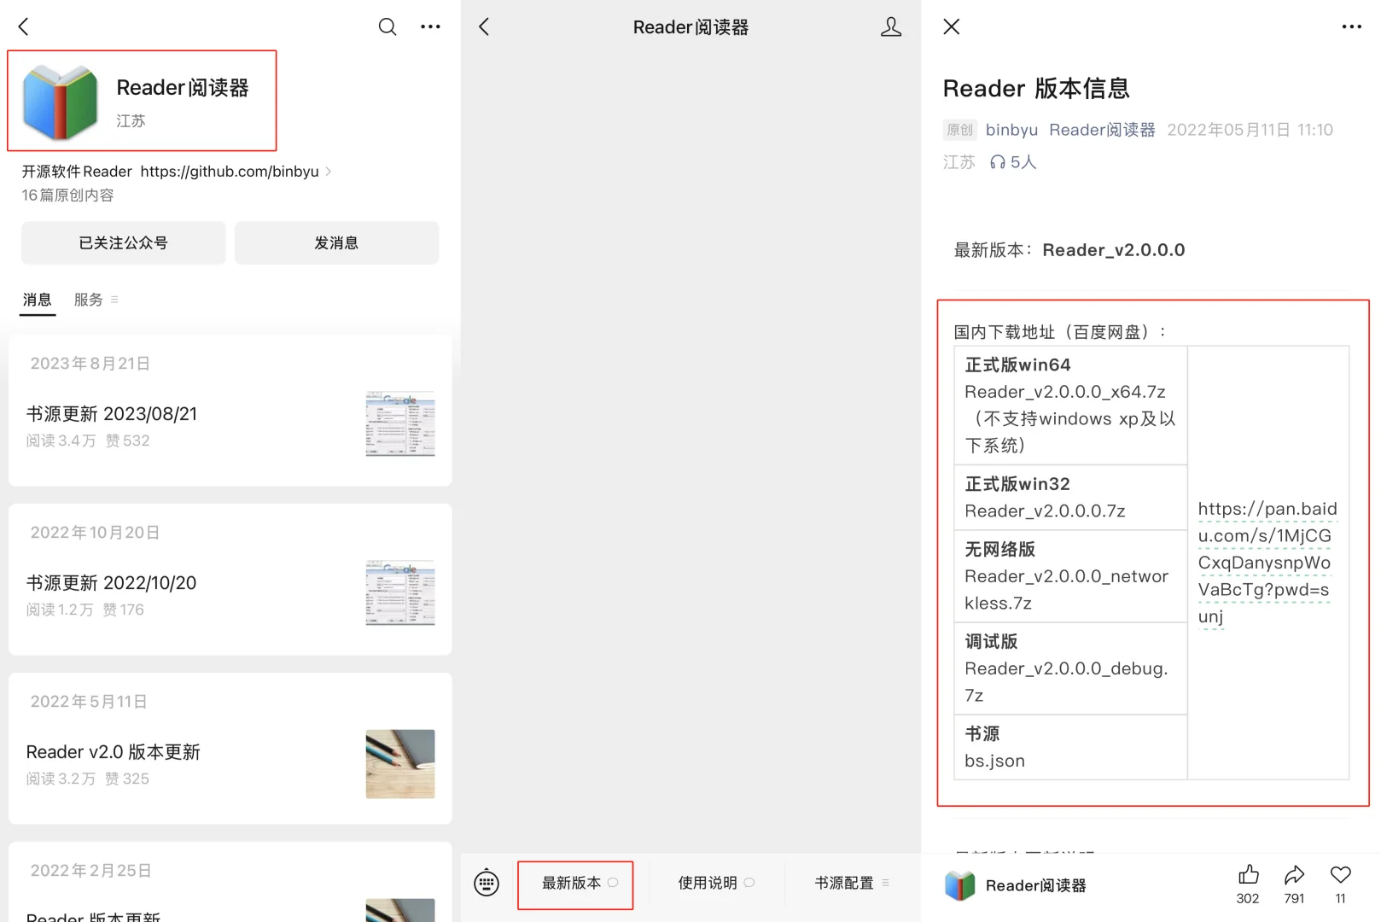Open thumbnail of 书源更新 2023/08/21 article
1381x922 pixels.
(x=400, y=423)
